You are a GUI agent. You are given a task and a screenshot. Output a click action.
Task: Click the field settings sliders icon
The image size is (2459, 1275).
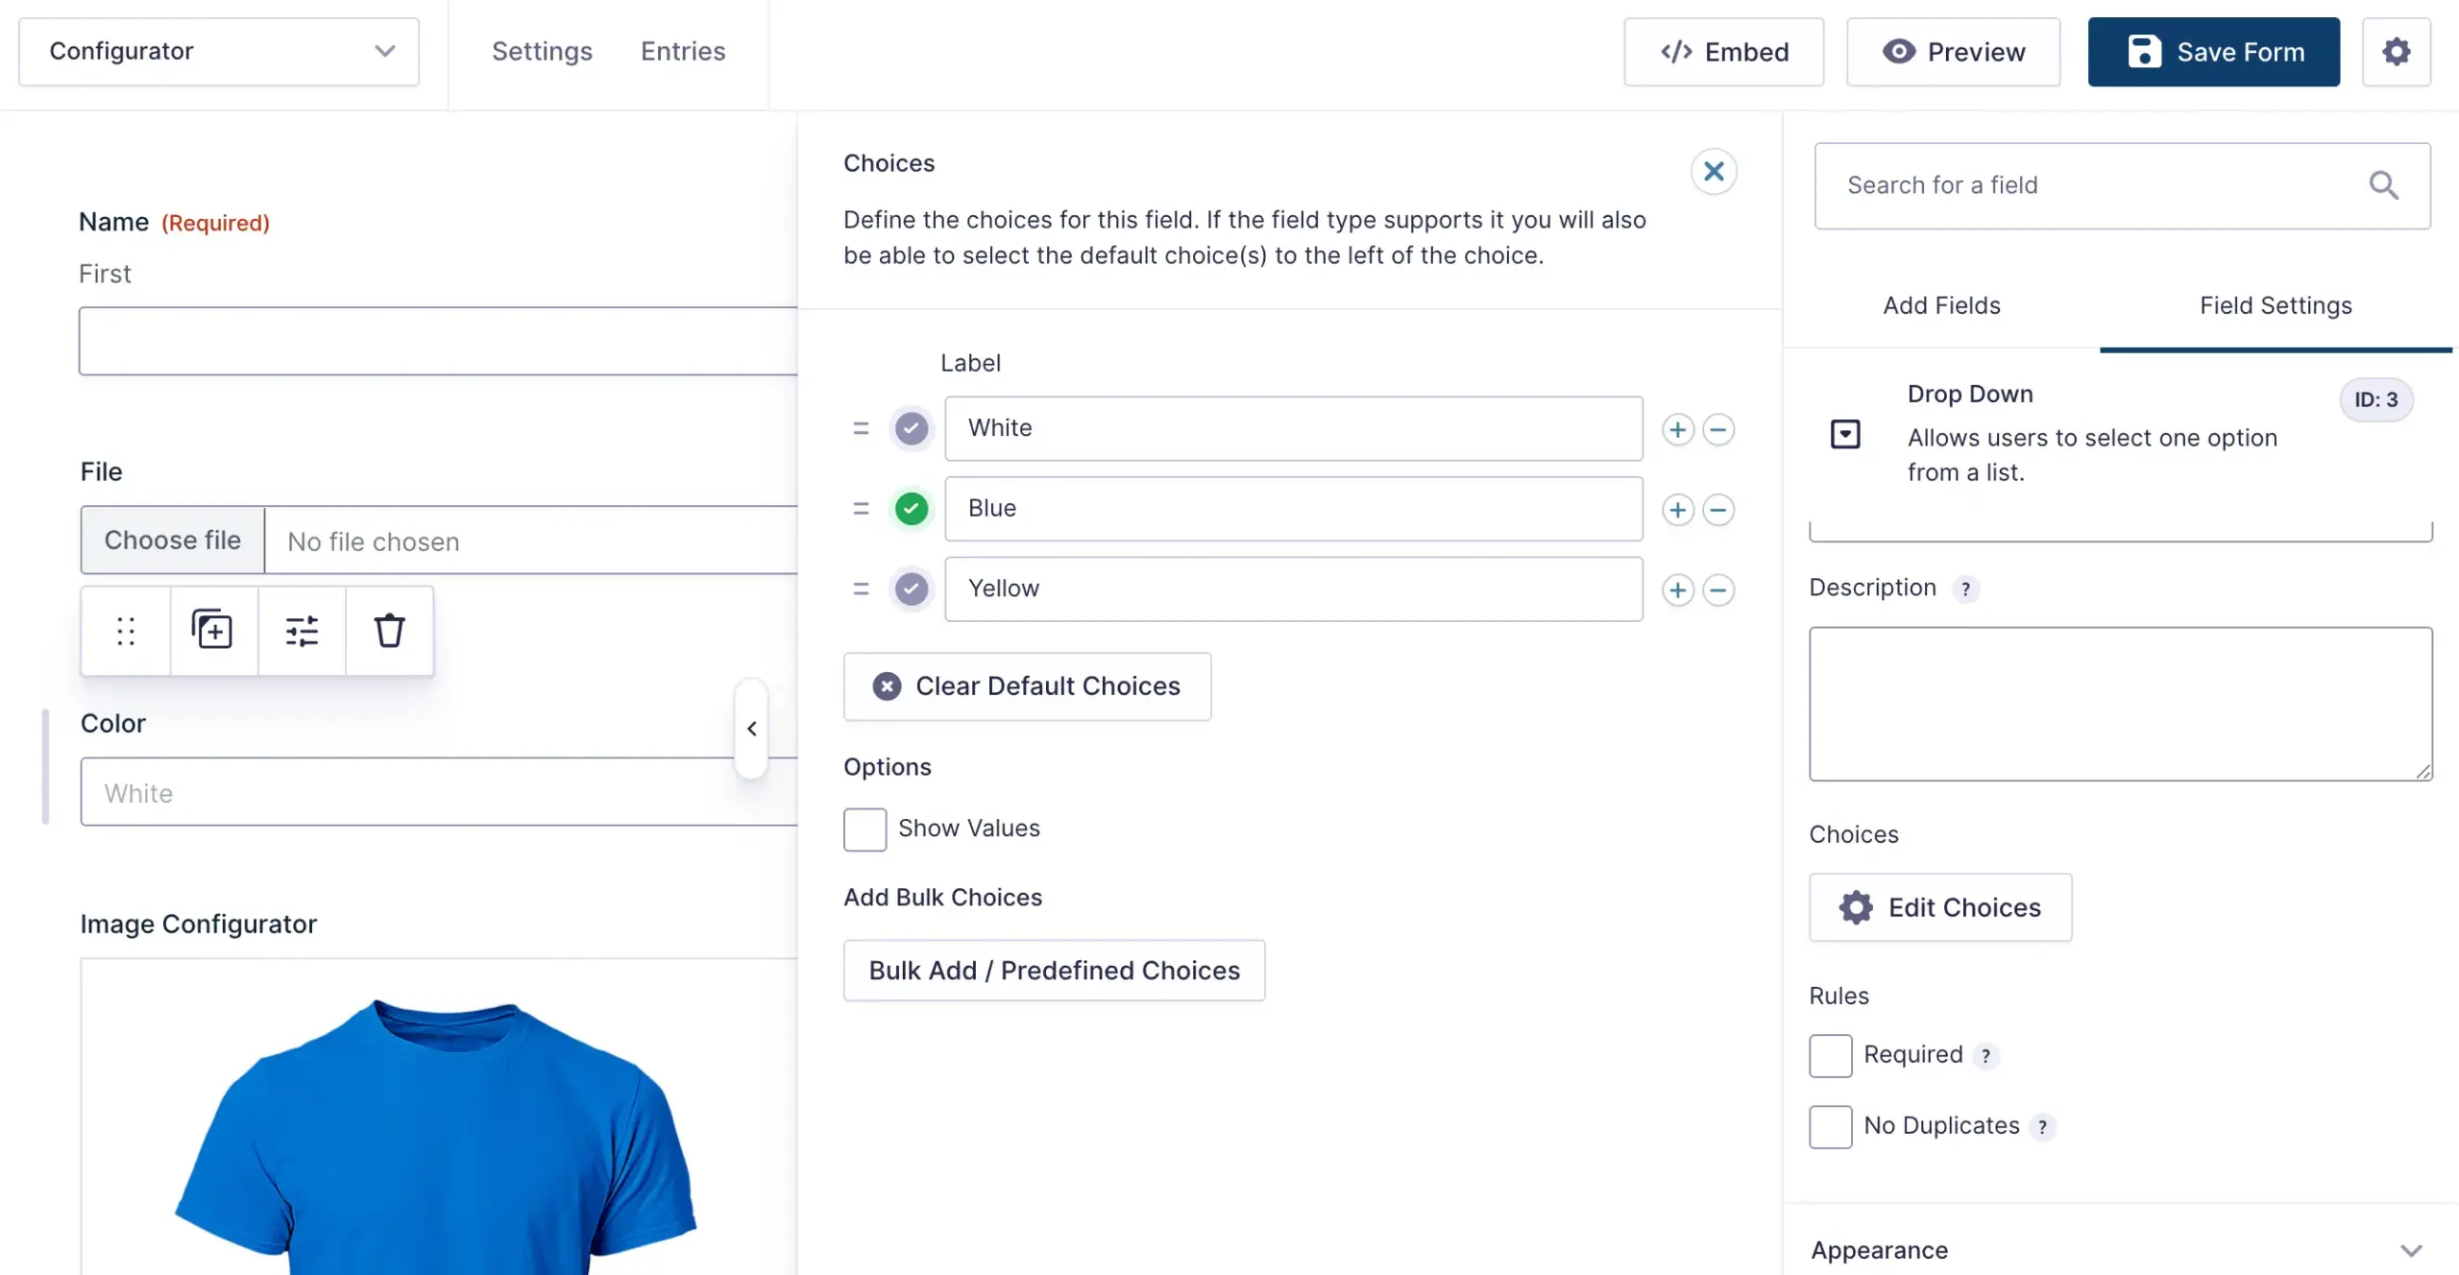(302, 631)
